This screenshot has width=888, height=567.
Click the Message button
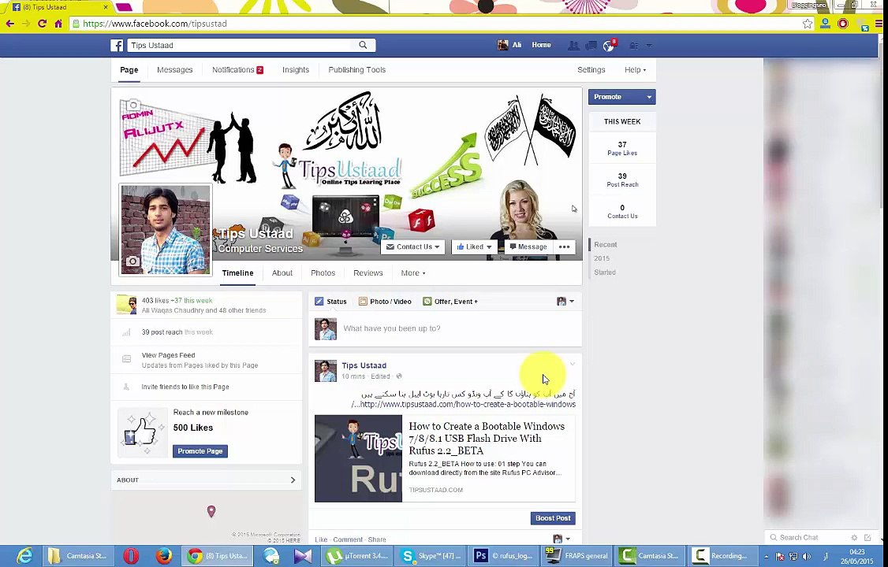(528, 247)
